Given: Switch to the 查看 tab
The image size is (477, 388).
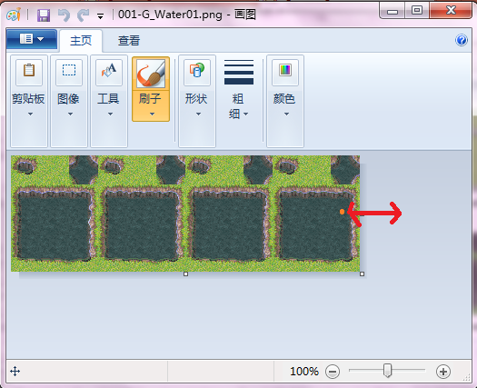Looking at the screenshot, I should pos(129,41).
